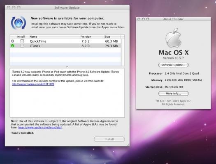Open the apple.com legal SLA link

40,128
